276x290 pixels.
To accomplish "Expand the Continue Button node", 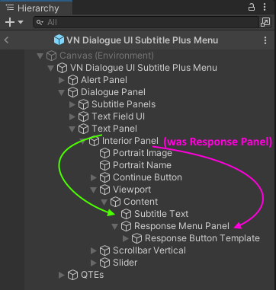I will [94, 177].
